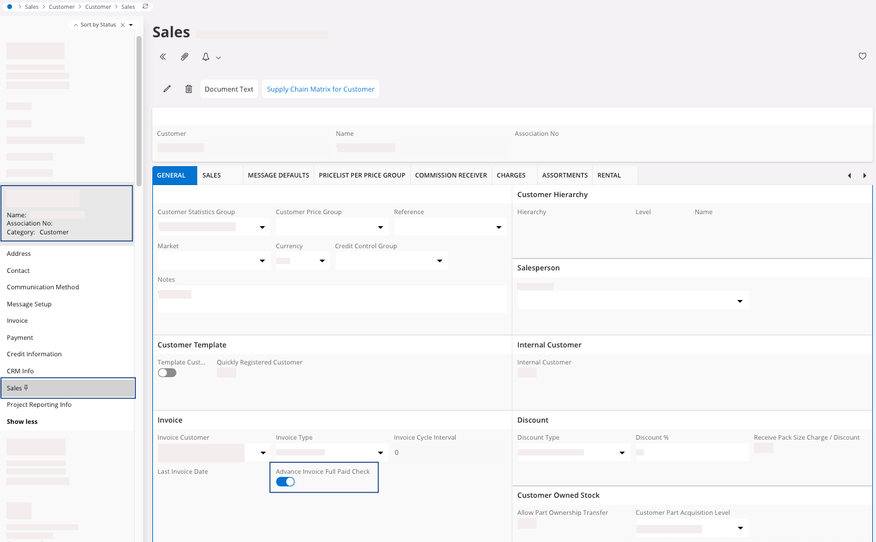Expand the Discount Type dropdown

[x=622, y=453]
